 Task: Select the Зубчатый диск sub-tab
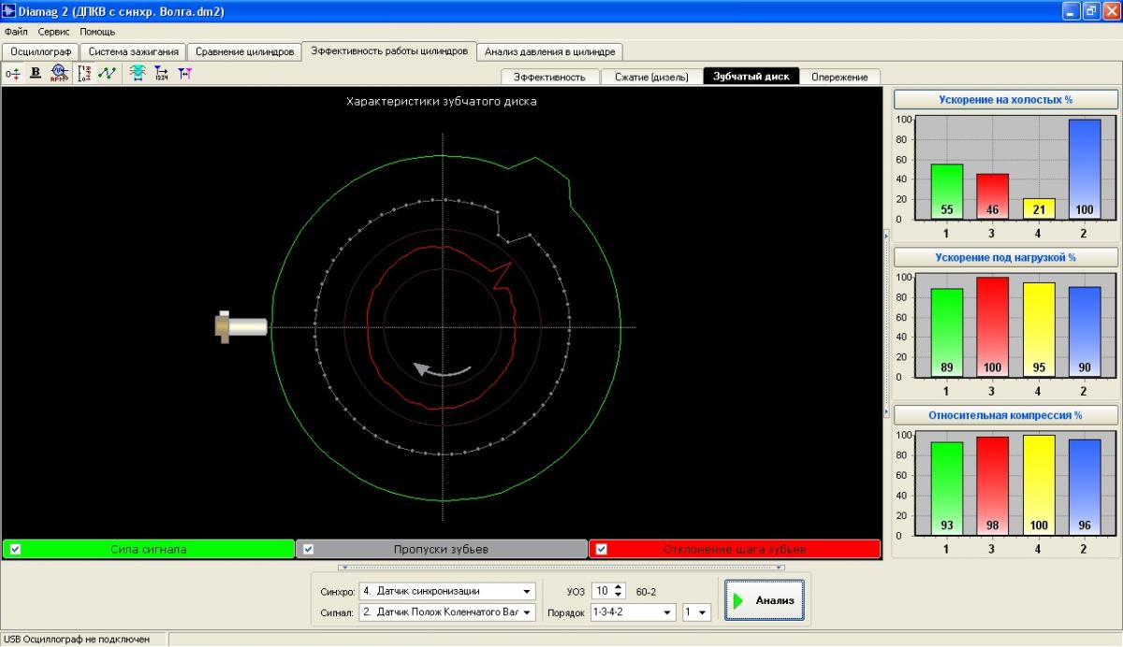tap(751, 77)
